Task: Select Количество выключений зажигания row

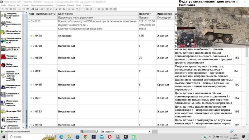Action: pos(98,29)
